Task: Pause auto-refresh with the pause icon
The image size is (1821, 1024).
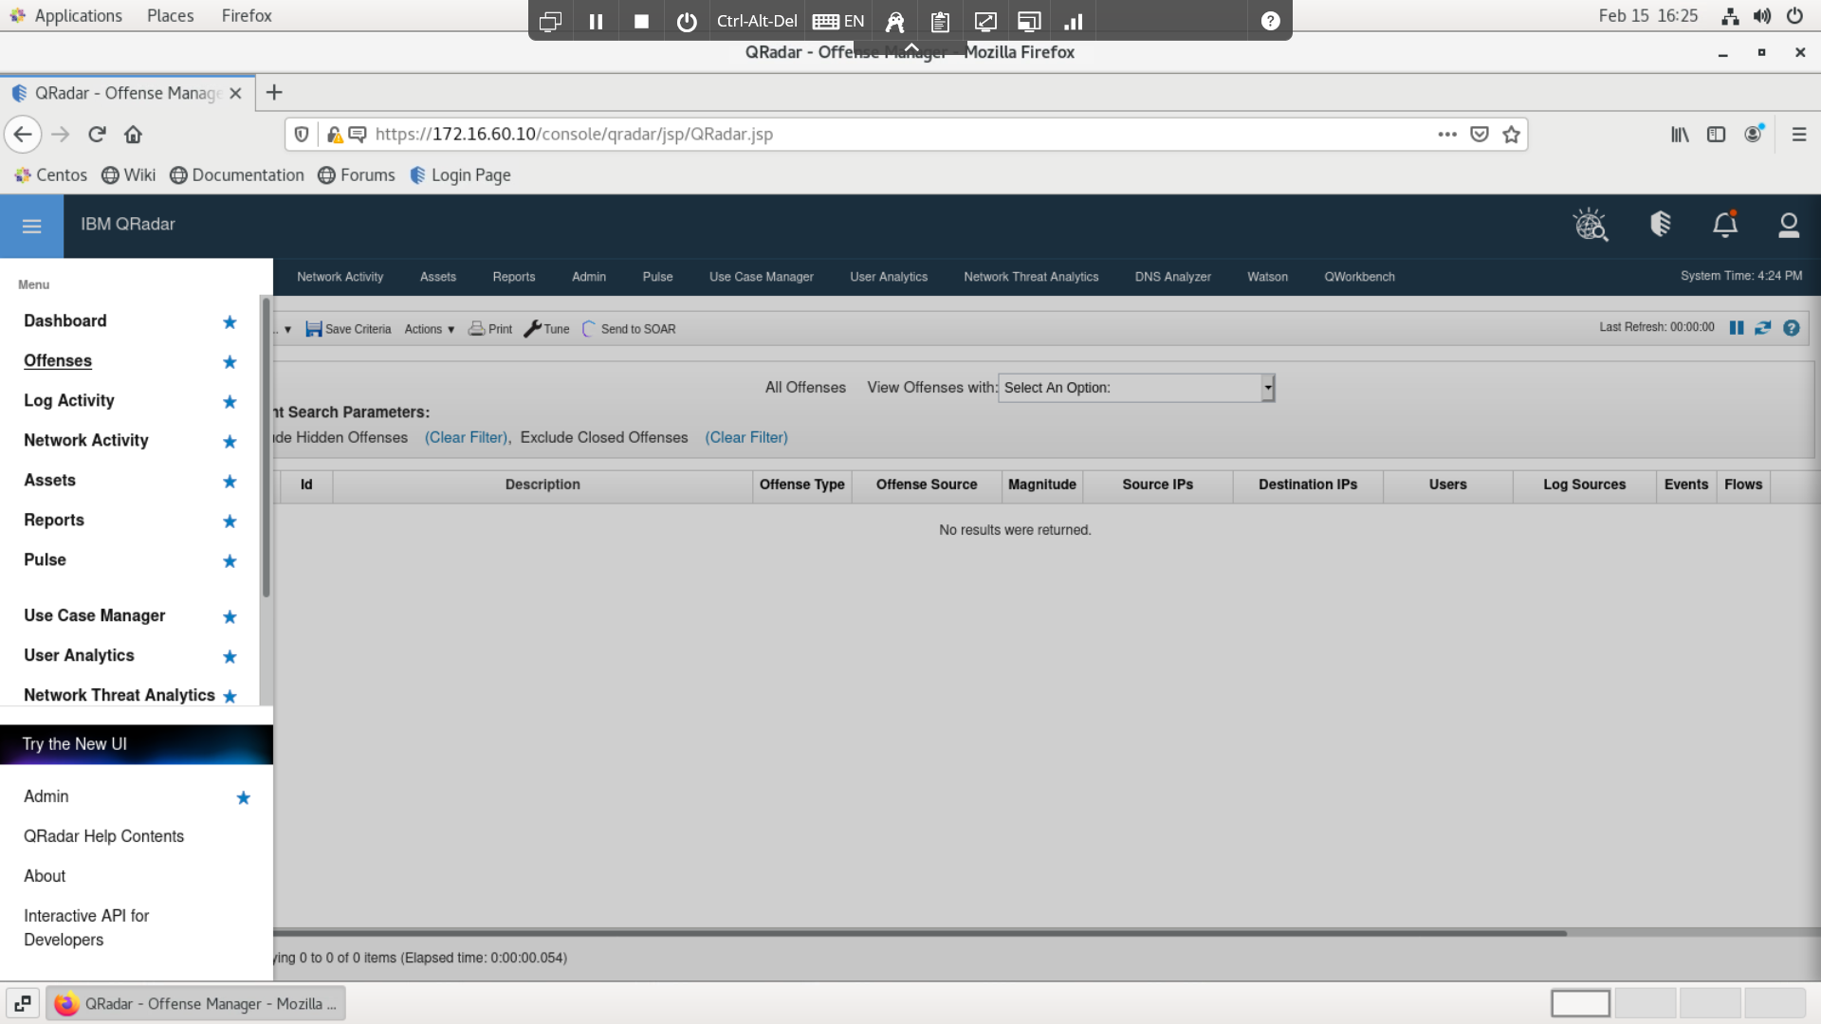Action: 1736,328
